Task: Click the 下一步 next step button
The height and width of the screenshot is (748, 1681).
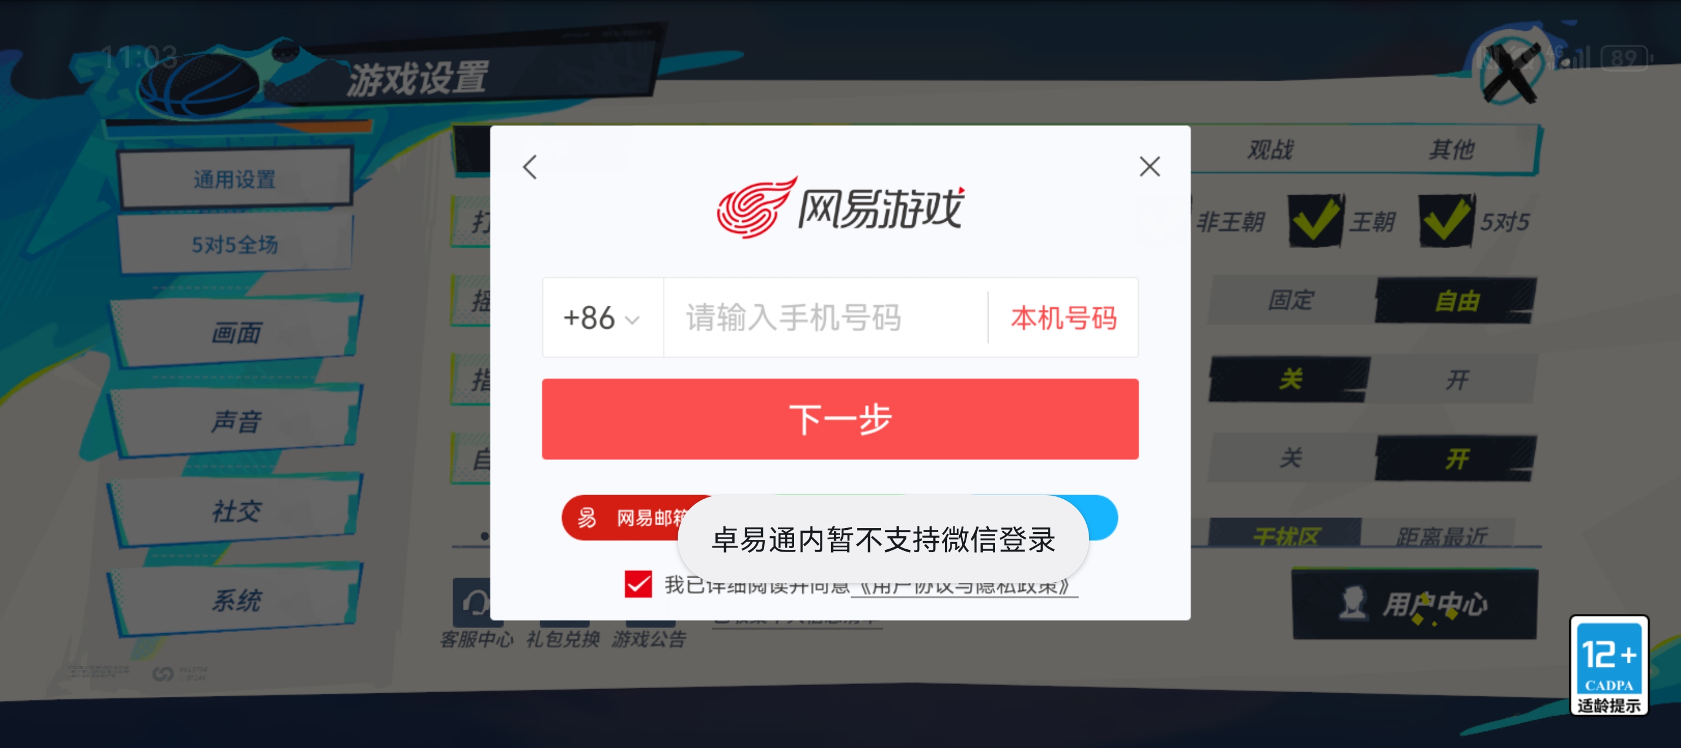Action: click(x=840, y=419)
